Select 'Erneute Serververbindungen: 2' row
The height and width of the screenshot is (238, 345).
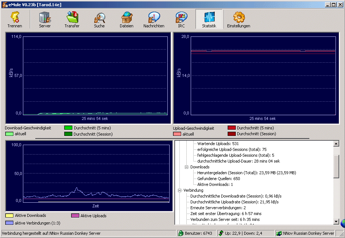pos(218,208)
